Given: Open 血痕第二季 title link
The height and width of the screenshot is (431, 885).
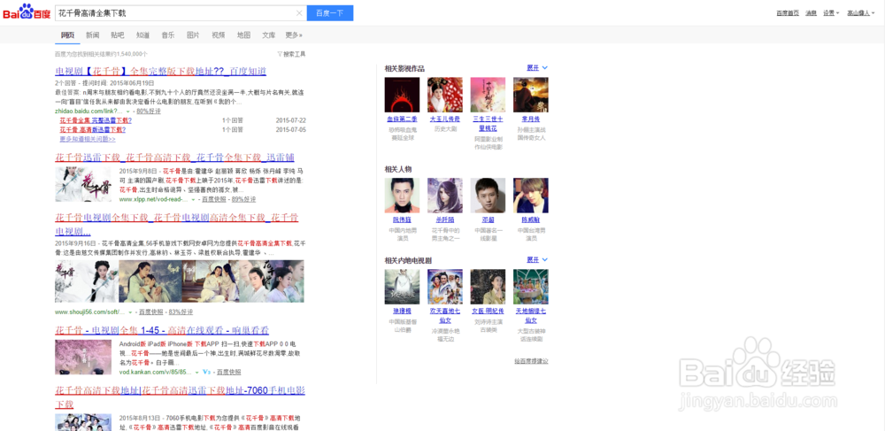Looking at the screenshot, I should click(x=402, y=119).
